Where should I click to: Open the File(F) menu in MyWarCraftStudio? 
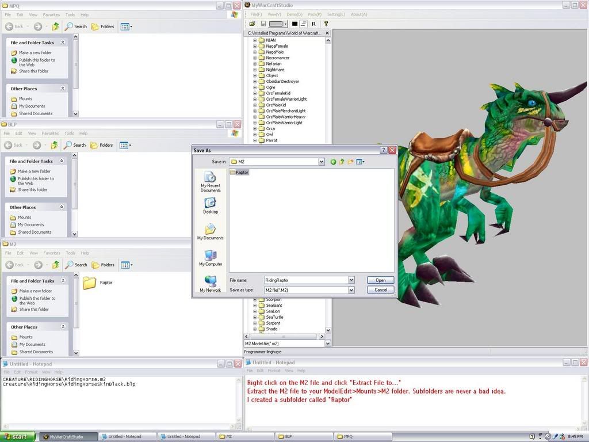pyautogui.click(x=256, y=14)
